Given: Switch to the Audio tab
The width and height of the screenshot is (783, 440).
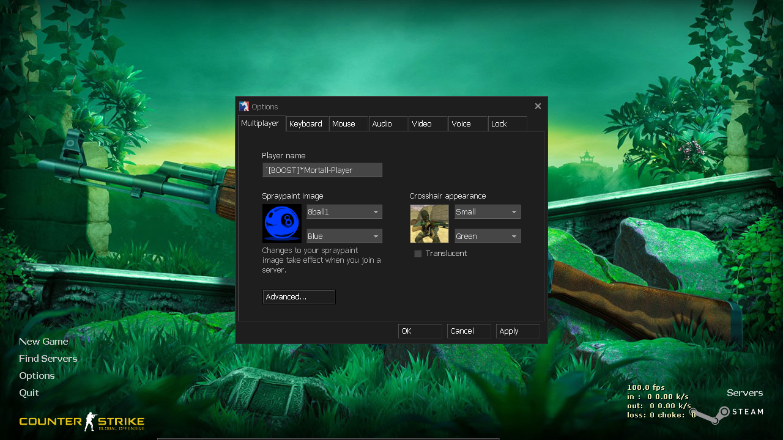Looking at the screenshot, I should pyautogui.click(x=382, y=123).
